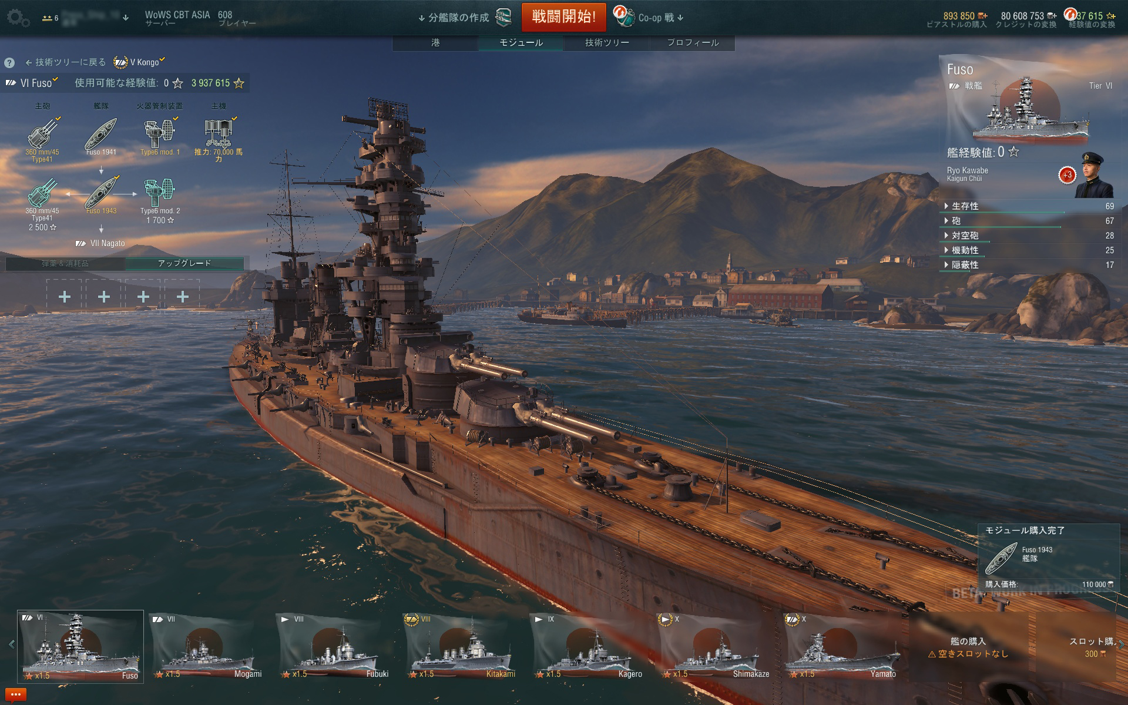Click the commander Ryo Kawabe portrait
Viewport: 1128px width, 705px height.
[x=1094, y=175]
